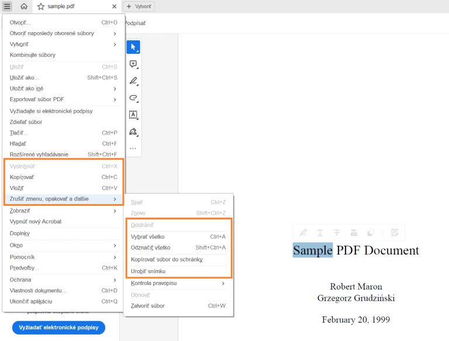This screenshot has width=449, height=341.
Task: Click Vyžiadať elektronické podpisy blue button
Action: tap(58, 328)
